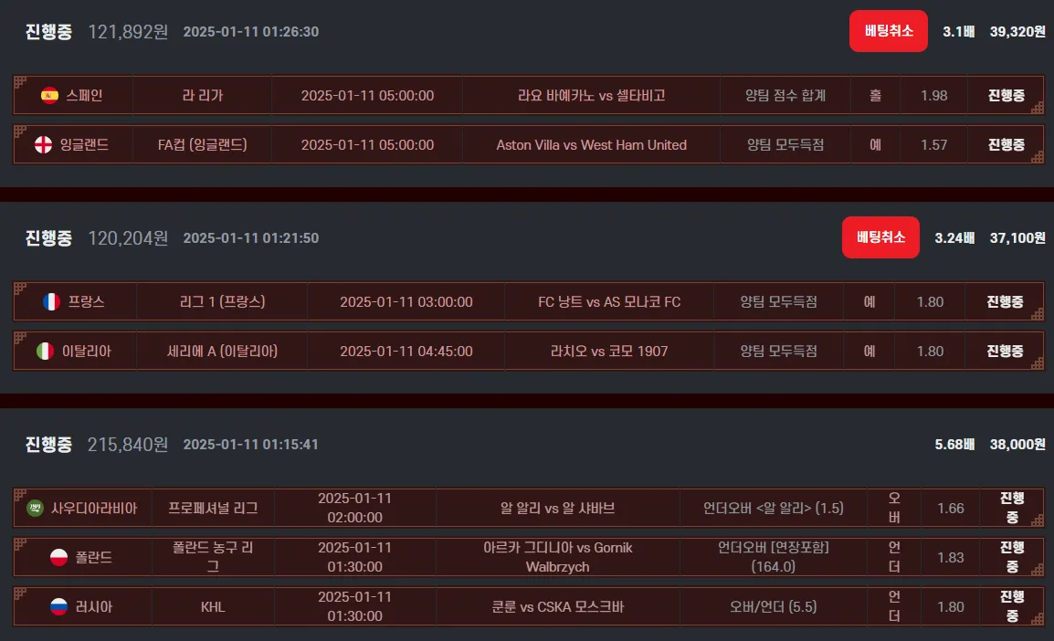This screenshot has width=1054, height=641.
Task: Click the FA컵 (잉글랜드) league cell
Action: click(203, 144)
